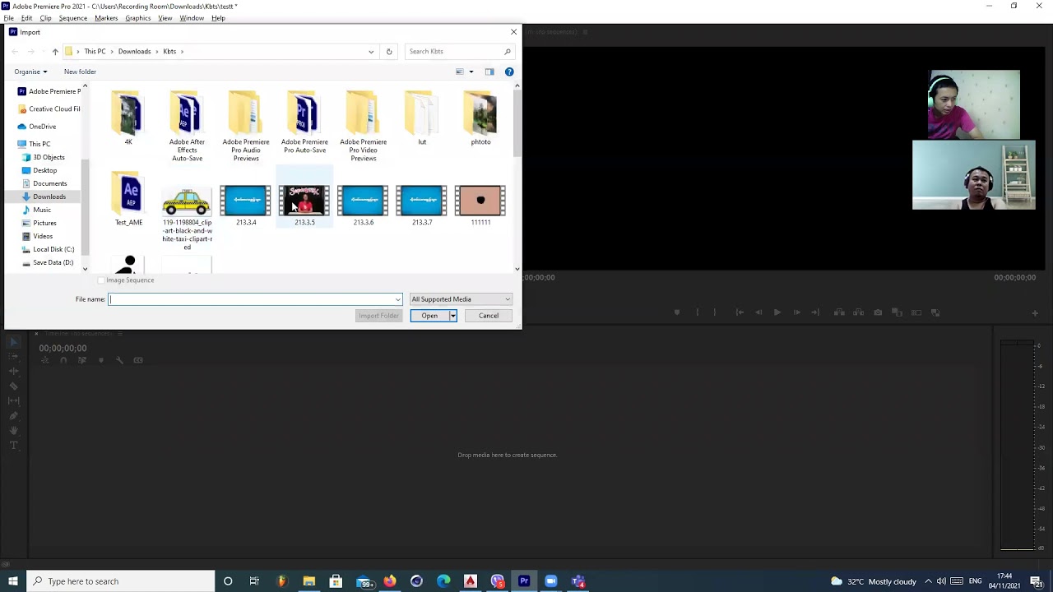Open the Program Monitor button editor plus icon
The height and width of the screenshot is (592, 1053).
tap(1035, 312)
